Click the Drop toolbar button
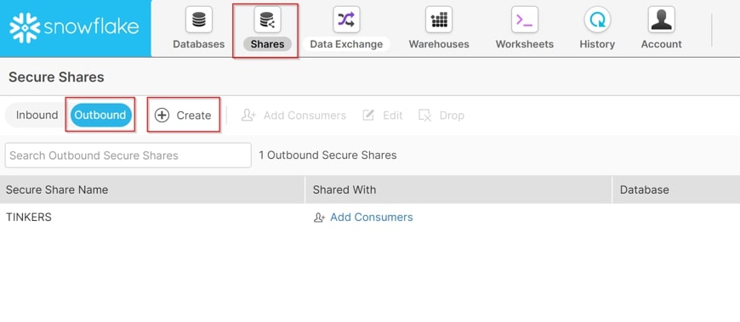740x322 pixels. click(441, 116)
